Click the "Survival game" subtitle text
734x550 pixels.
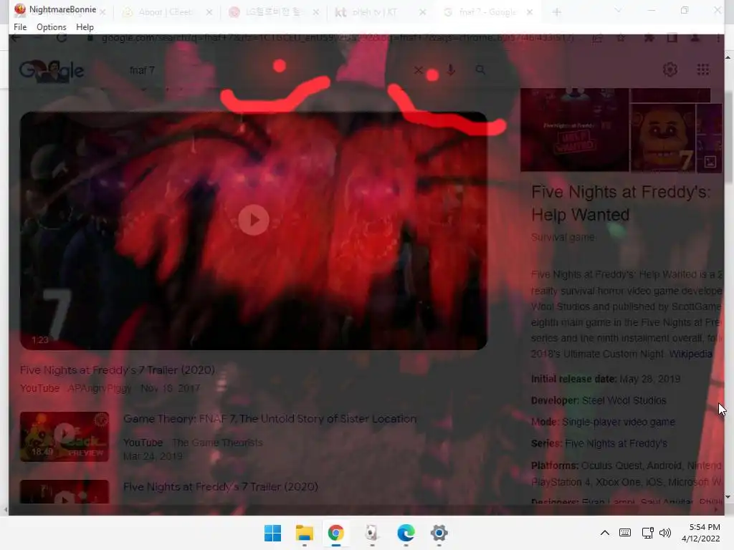point(563,237)
